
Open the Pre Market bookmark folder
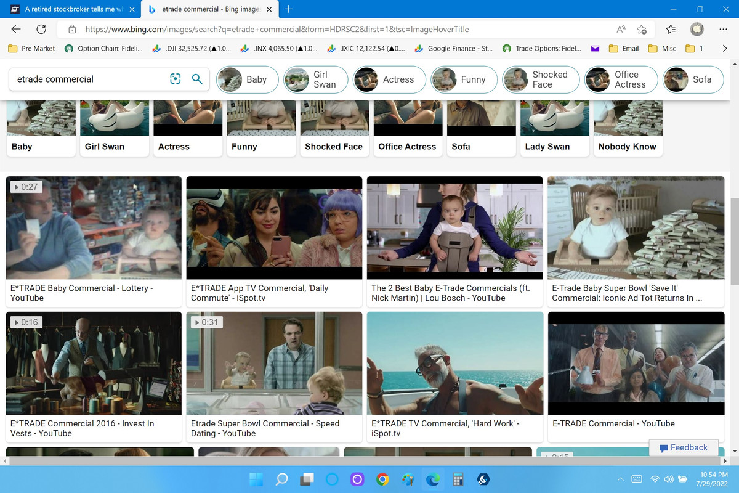click(x=32, y=48)
